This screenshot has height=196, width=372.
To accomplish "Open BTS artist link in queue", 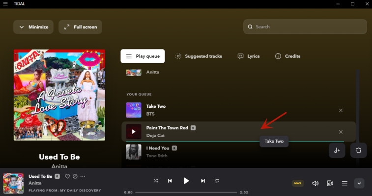I will (x=150, y=114).
